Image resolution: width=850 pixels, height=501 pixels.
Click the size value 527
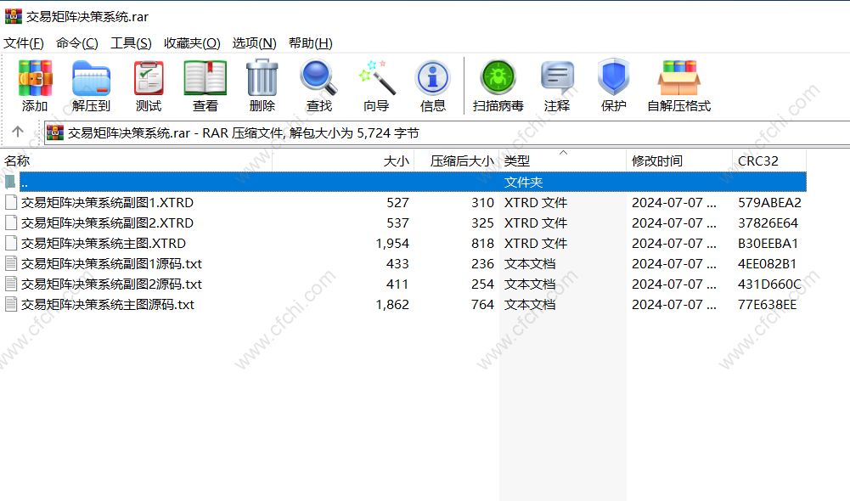pos(398,202)
